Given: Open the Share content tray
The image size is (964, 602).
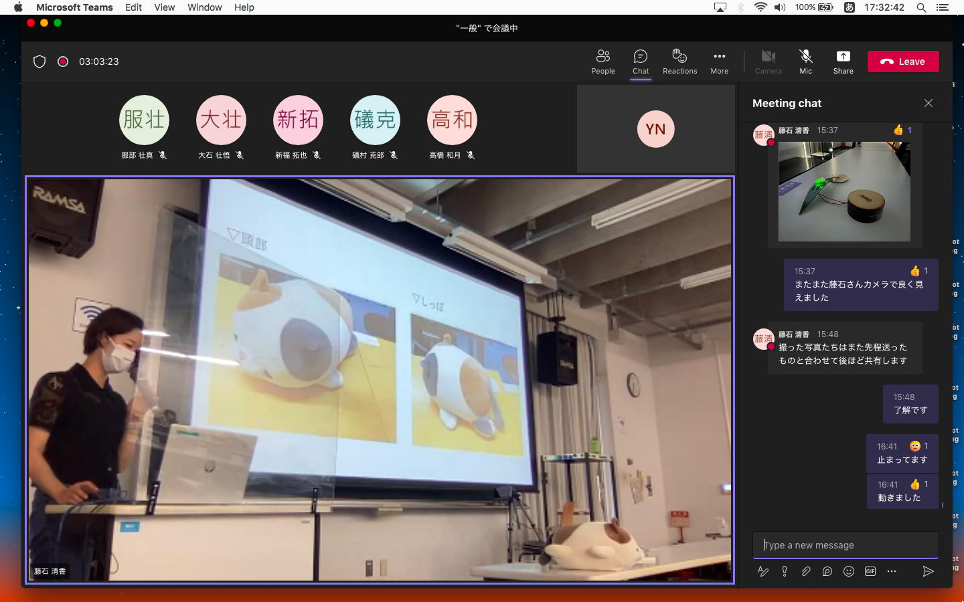Looking at the screenshot, I should [x=843, y=62].
